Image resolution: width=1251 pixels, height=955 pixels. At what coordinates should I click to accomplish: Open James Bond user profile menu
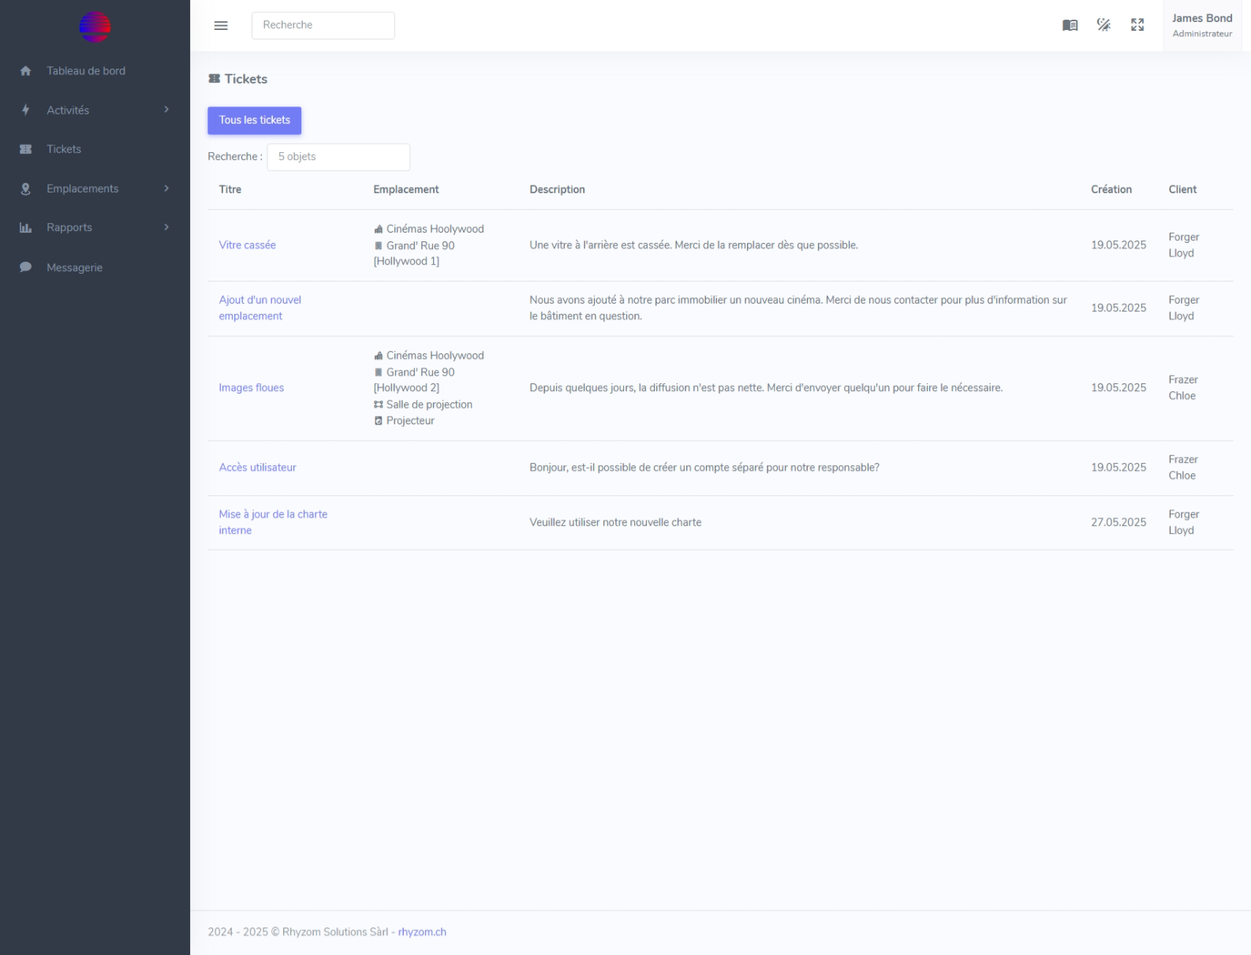(1201, 25)
